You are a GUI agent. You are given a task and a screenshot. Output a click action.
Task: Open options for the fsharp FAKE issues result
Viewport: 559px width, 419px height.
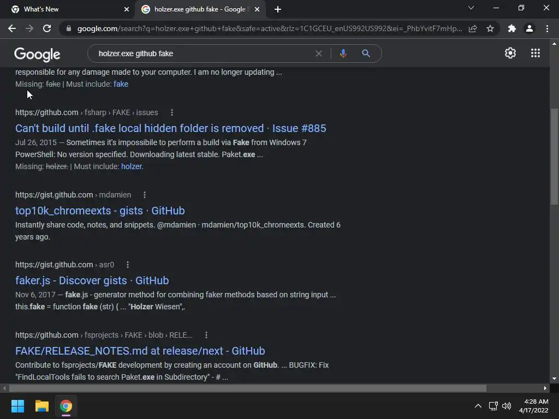(x=172, y=112)
